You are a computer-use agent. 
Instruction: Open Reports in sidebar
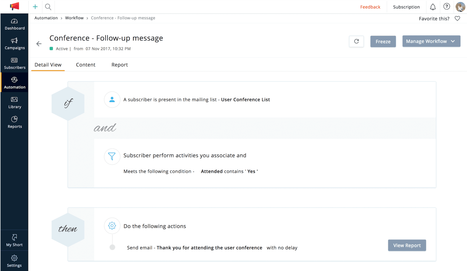(15, 123)
